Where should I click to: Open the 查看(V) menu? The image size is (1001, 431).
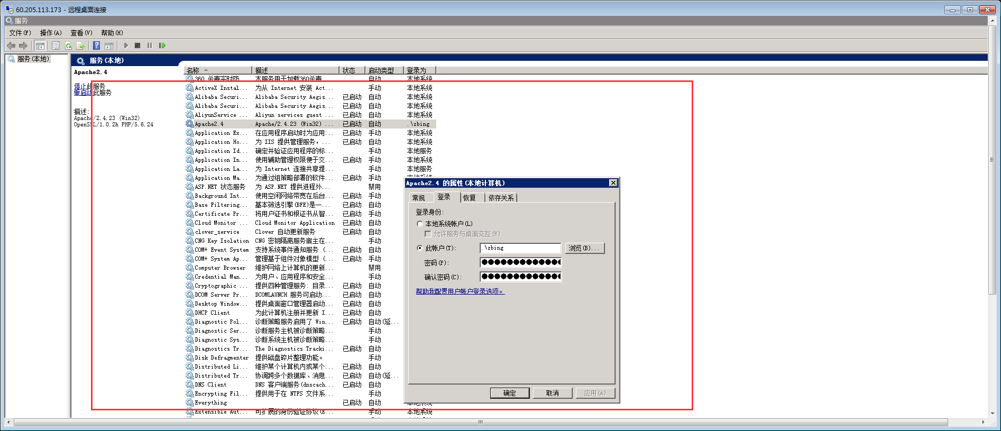pos(81,33)
